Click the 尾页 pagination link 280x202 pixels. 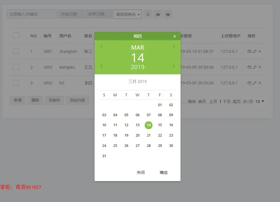(x=237, y=102)
